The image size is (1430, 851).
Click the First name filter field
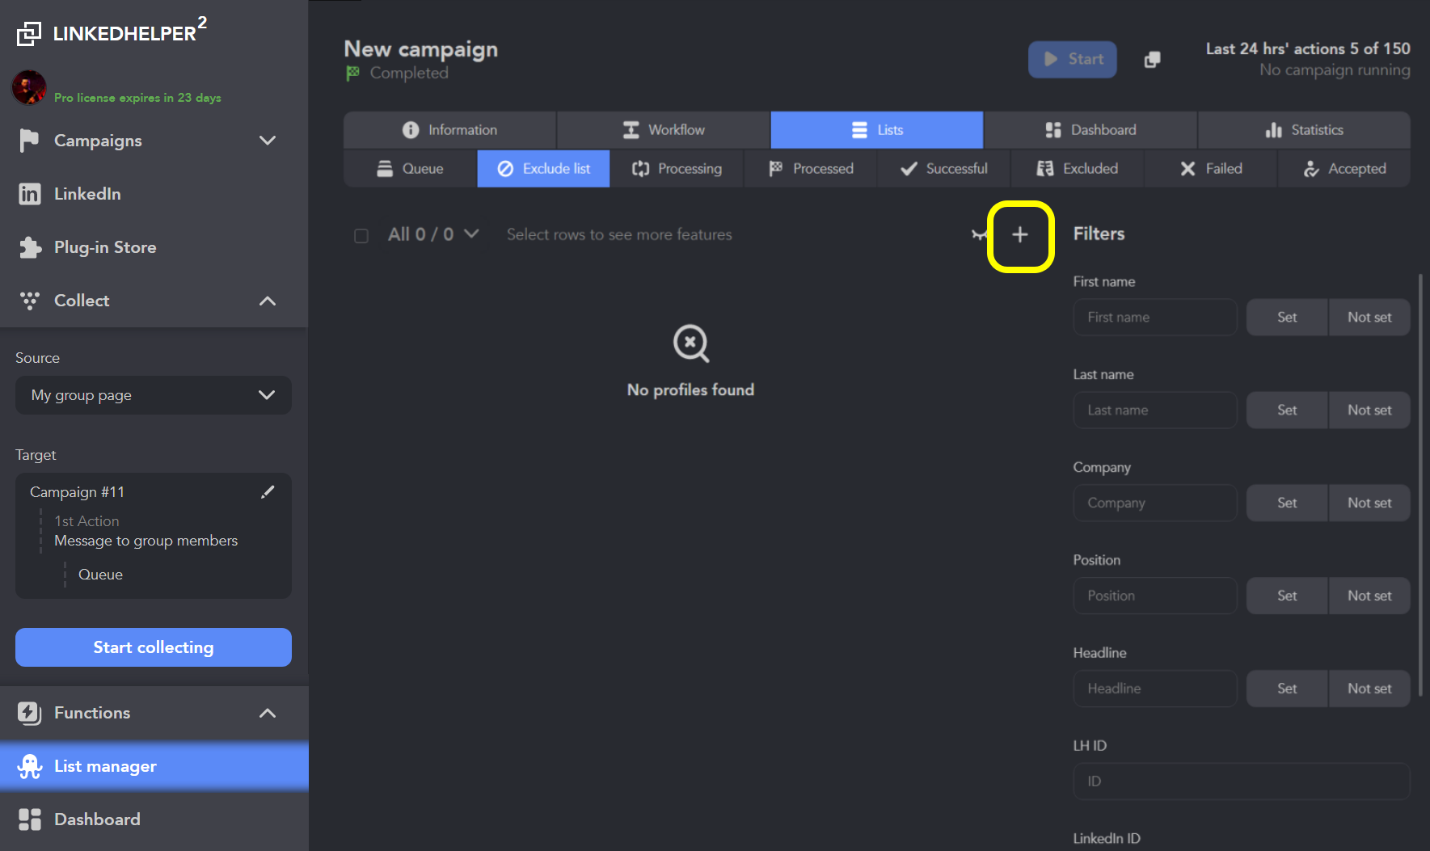(1155, 318)
